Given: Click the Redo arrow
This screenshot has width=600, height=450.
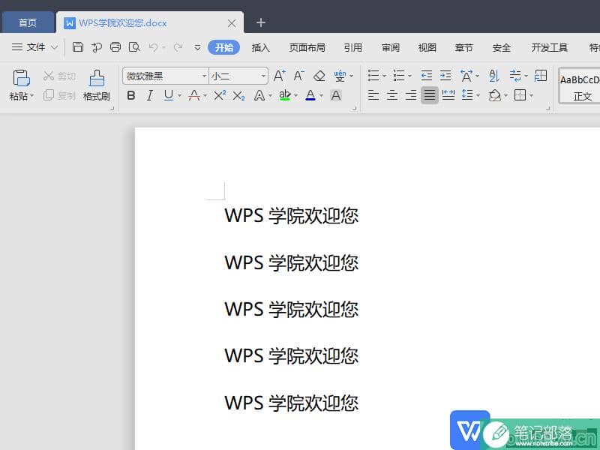Looking at the screenshot, I should click(178, 47).
